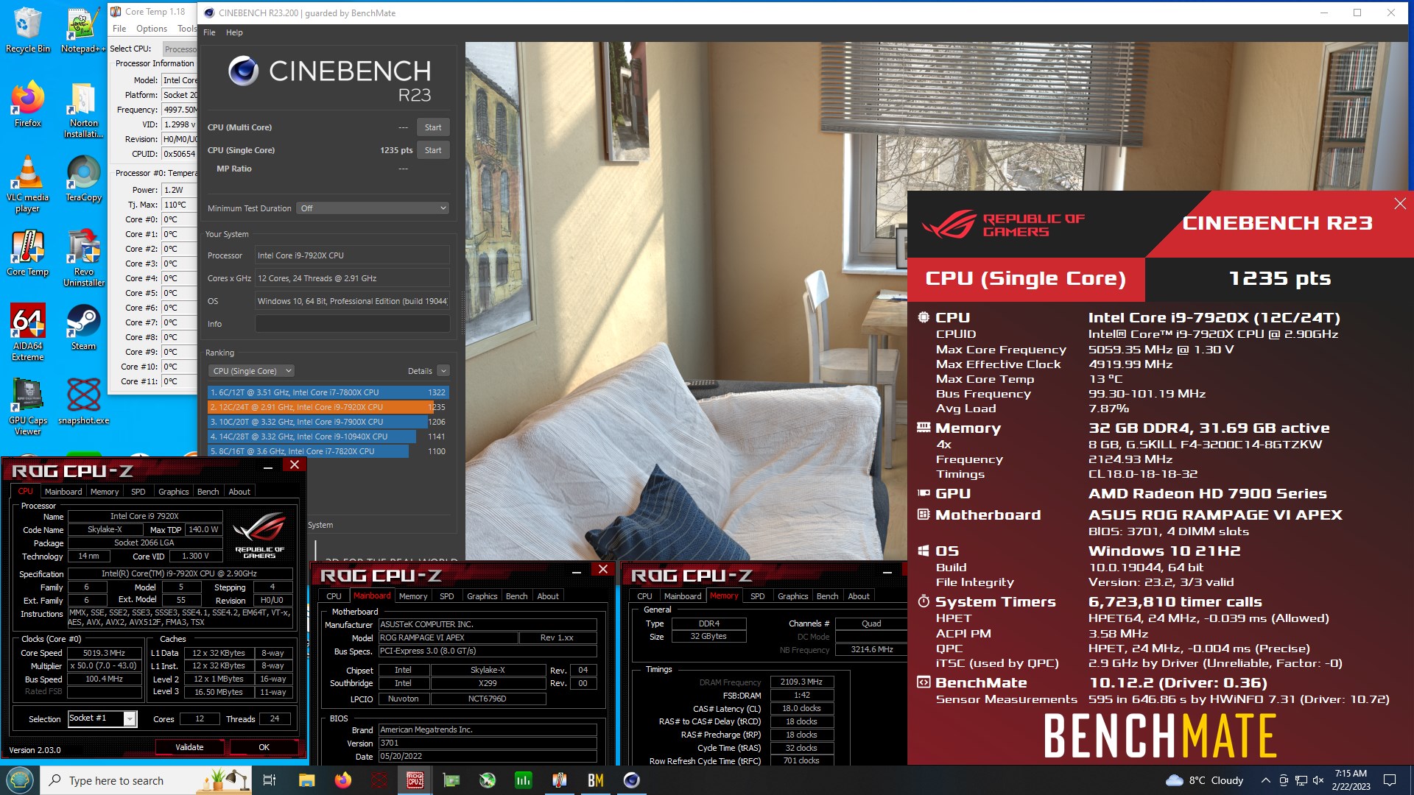Select ranking row Intel Core i7-7820X
1414x795 pixels.
click(x=328, y=451)
